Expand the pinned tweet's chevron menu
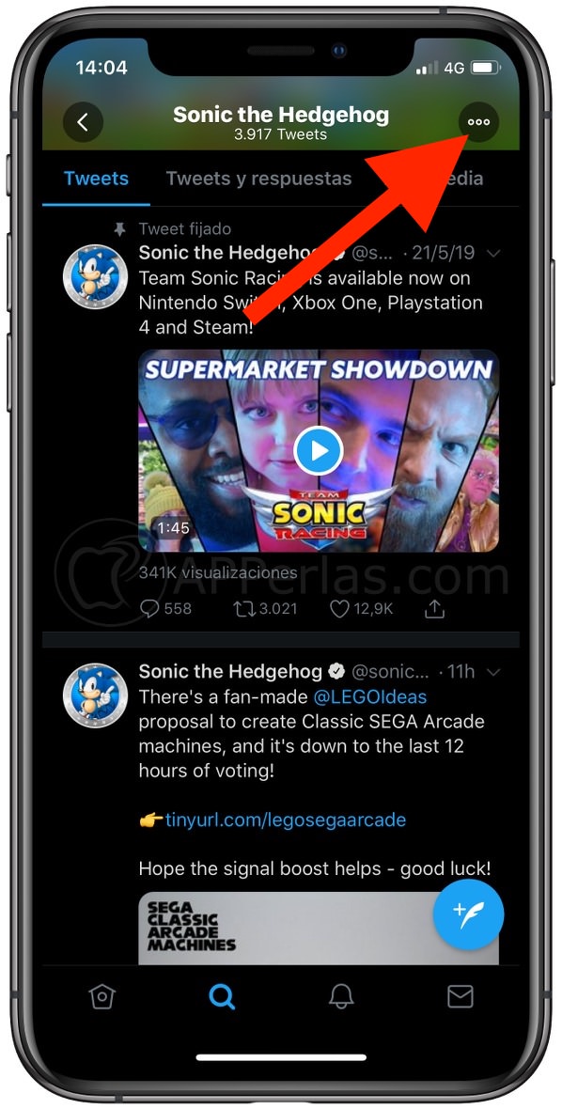Viewport: 562px width, 1109px height. pyautogui.click(x=494, y=253)
